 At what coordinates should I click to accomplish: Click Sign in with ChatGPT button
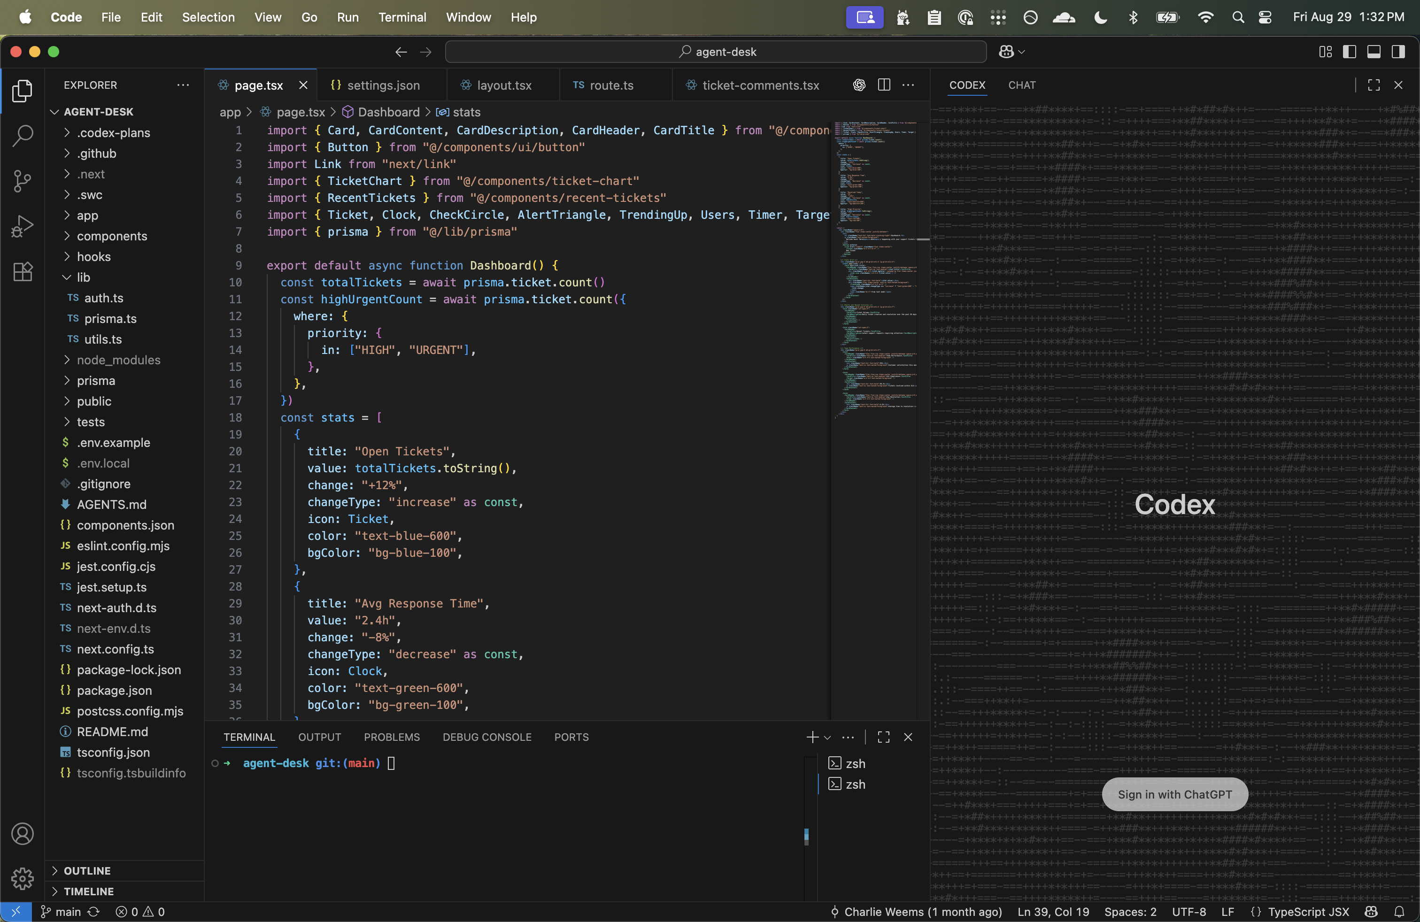click(1174, 794)
